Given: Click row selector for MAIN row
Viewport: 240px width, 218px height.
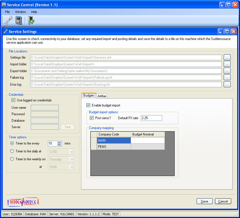Looking at the screenshot, I should pos(94,140).
